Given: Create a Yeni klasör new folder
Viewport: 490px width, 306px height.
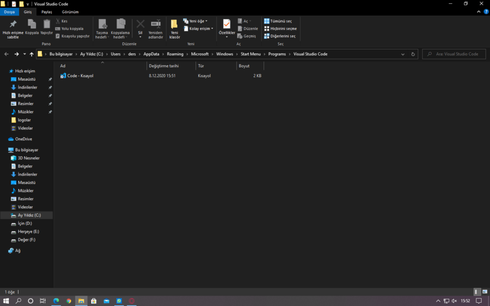Looking at the screenshot, I should (174, 29).
